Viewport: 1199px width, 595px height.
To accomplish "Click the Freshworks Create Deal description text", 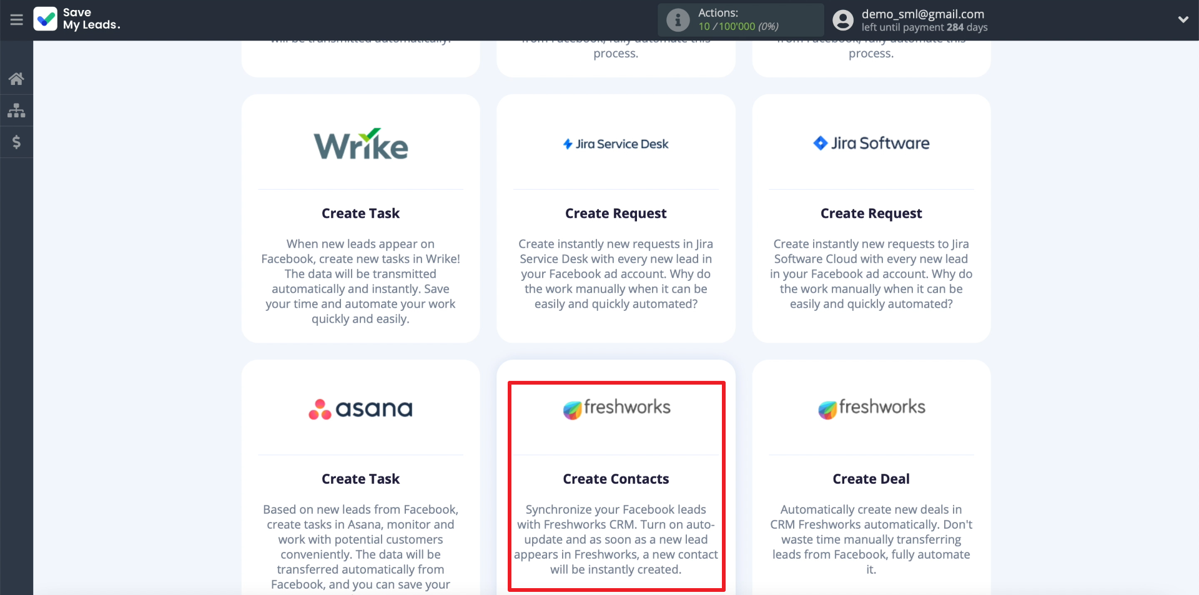I will coord(871,539).
